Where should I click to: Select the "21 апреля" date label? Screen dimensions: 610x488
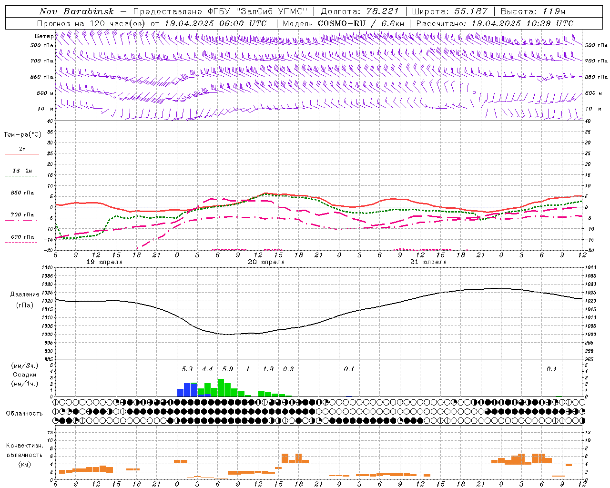coord(428,262)
